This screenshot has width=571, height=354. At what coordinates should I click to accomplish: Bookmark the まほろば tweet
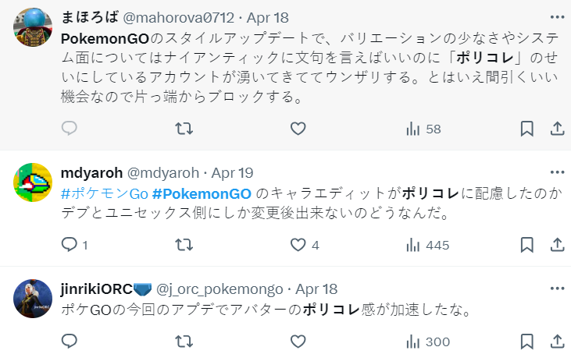[x=527, y=129]
